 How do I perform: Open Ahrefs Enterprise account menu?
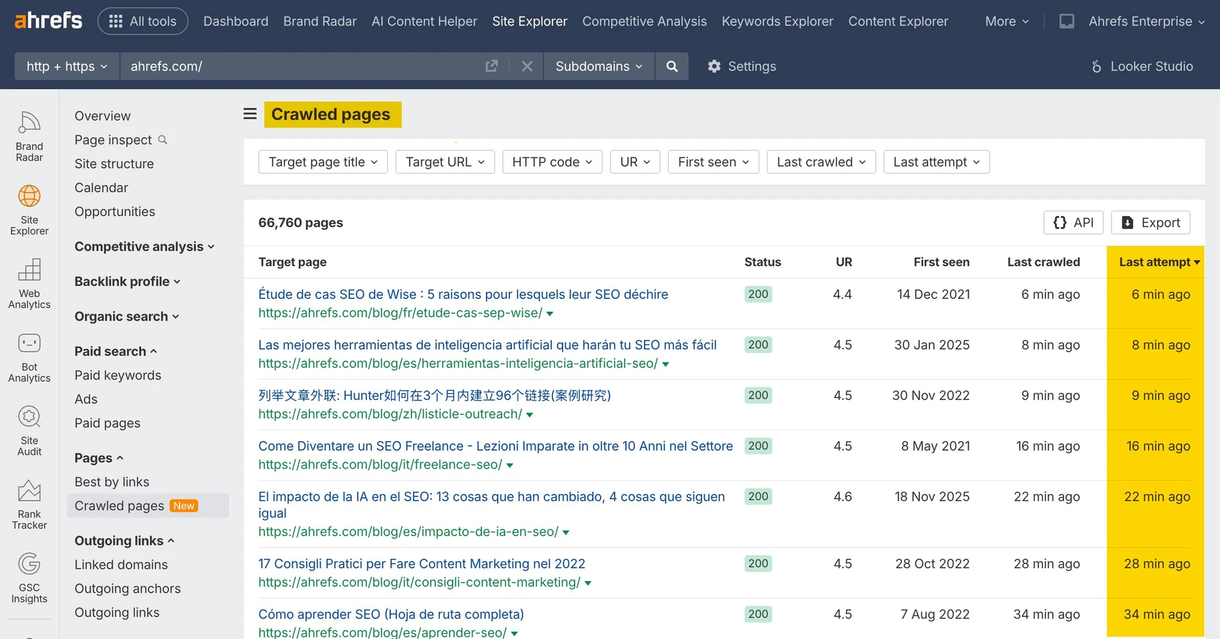tap(1147, 21)
